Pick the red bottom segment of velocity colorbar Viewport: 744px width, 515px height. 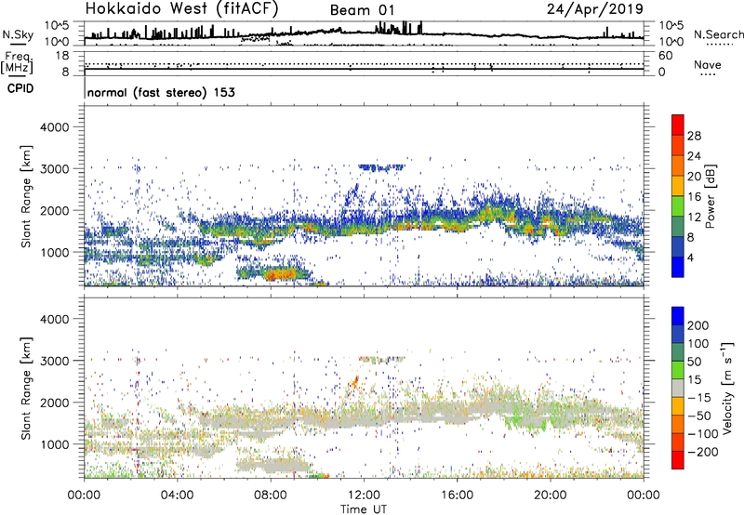(x=678, y=460)
